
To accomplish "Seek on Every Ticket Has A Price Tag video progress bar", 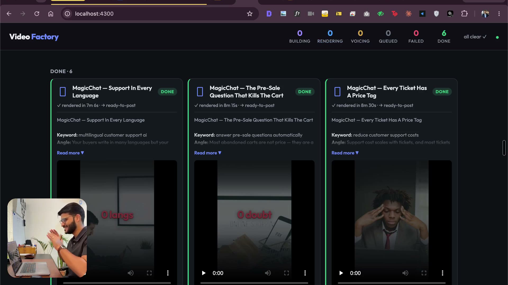I will point(392,283).
